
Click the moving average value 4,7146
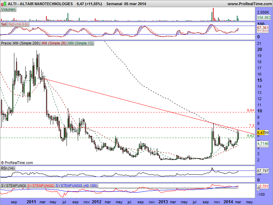263,143
